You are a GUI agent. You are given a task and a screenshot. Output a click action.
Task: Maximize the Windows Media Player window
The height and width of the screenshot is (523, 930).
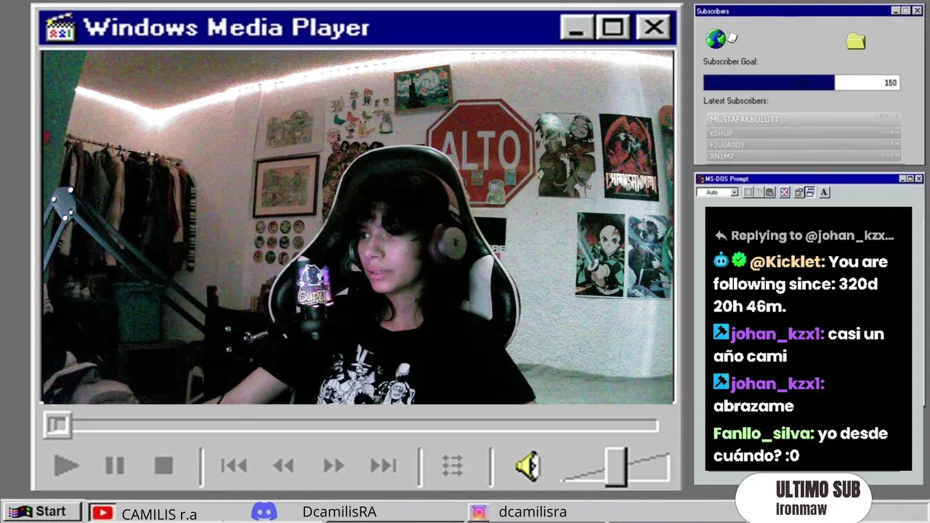coord(614,28)
